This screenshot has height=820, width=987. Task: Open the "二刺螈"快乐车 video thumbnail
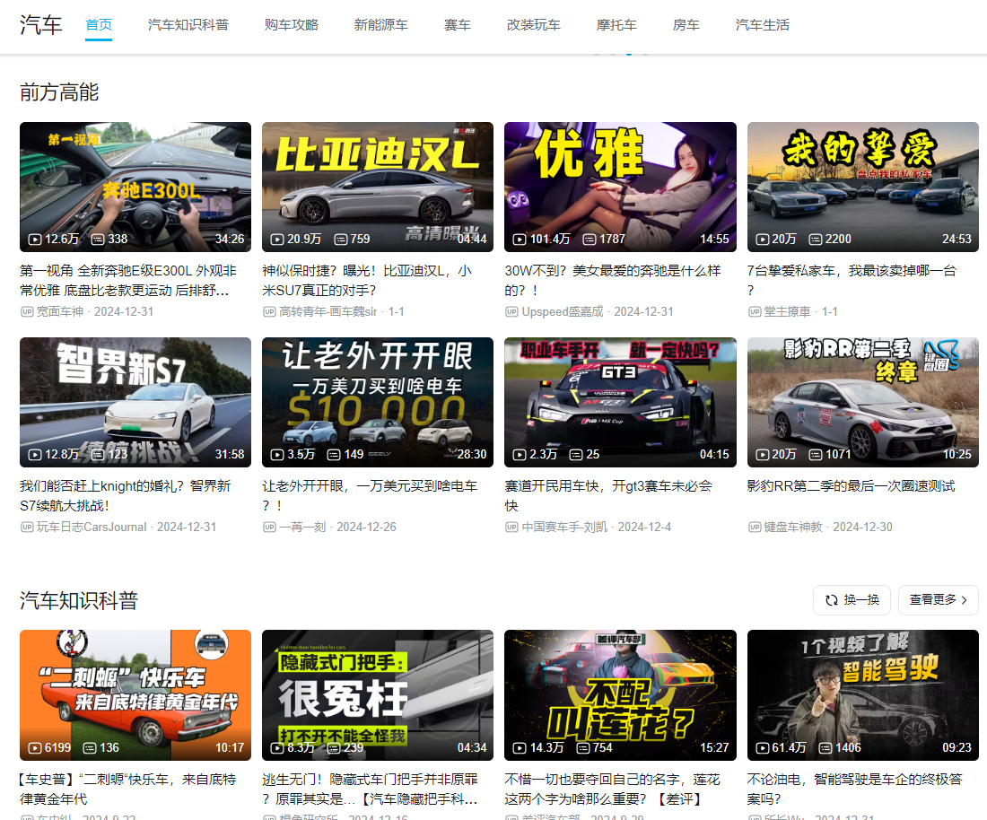(x=135, y=695)
